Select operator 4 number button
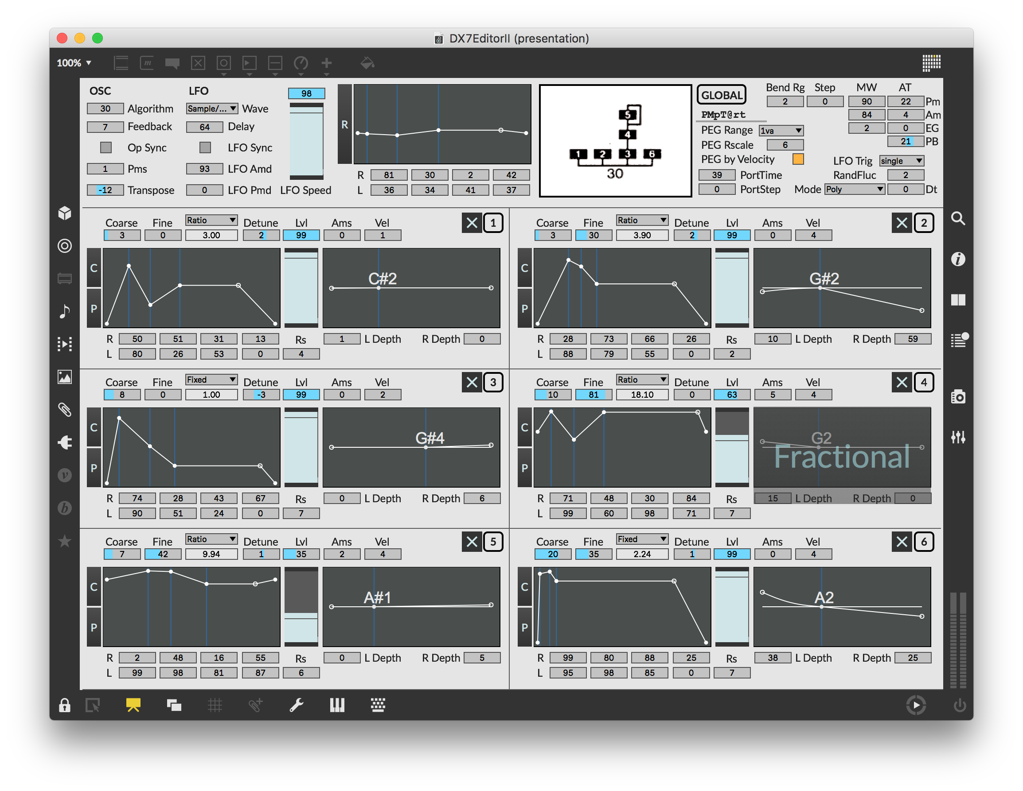Screen dimensions: 1023x791 click(x=923, y=382)
